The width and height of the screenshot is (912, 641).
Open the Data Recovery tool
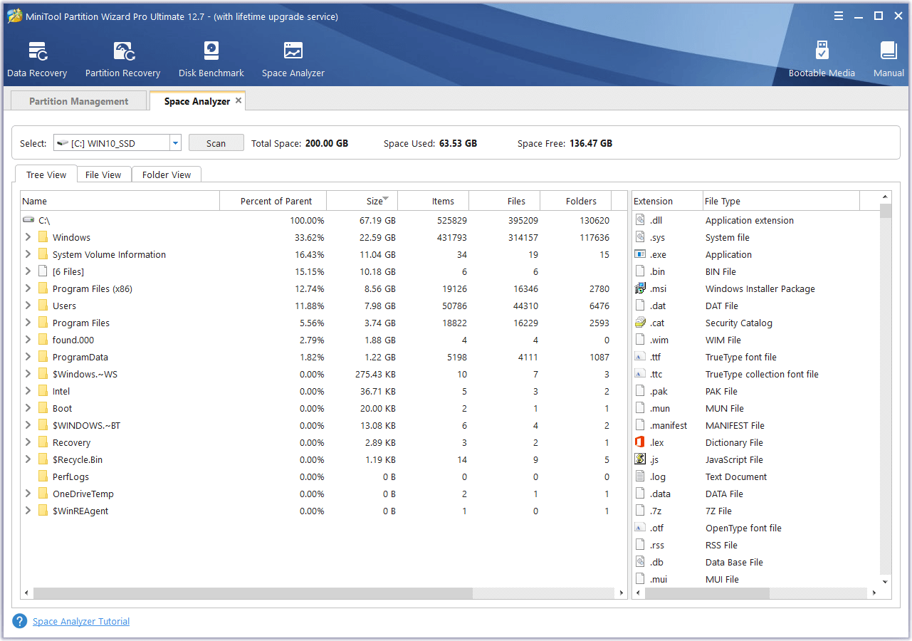click(x=37, y=60)
